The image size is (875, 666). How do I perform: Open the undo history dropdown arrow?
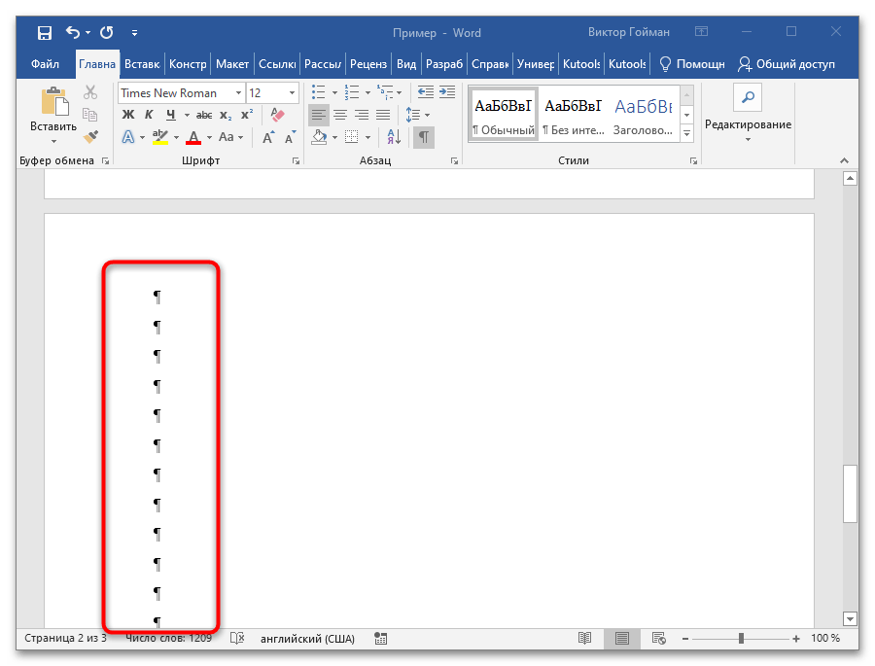(x=87, y=33)
